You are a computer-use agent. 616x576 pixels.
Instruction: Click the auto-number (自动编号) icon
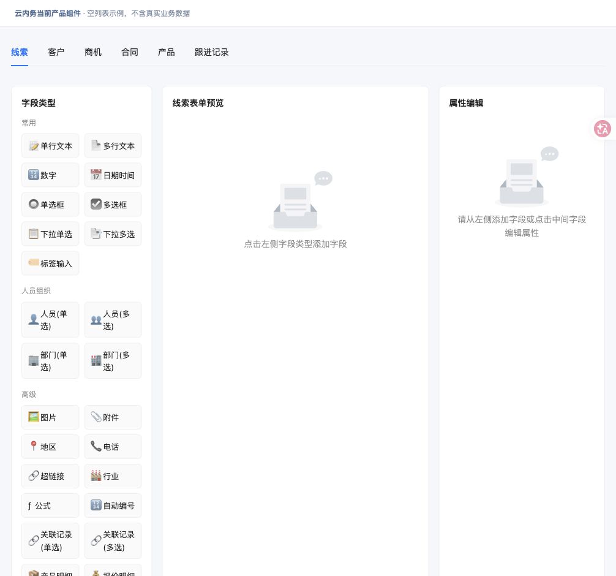[x=96, y=506]
